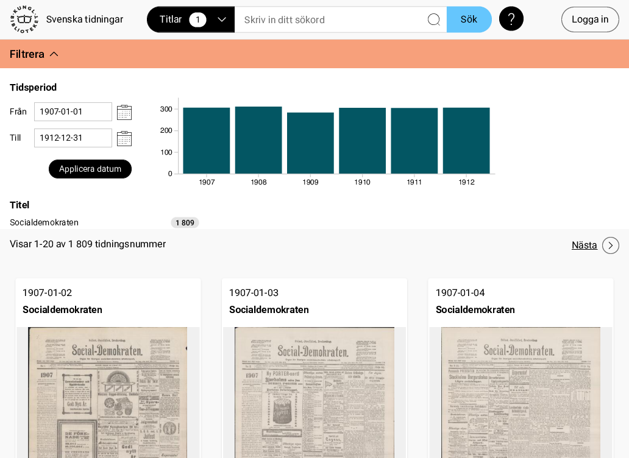Follow the Nästa link

click(584, 245)
